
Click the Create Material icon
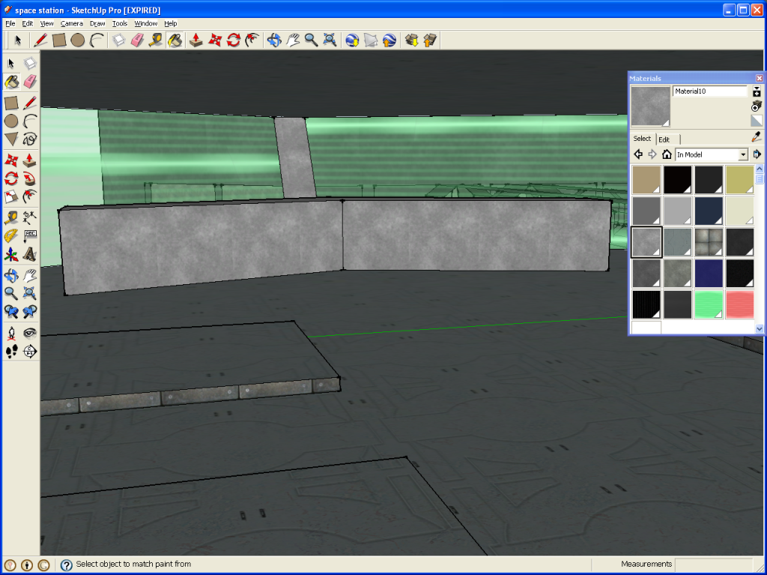(x=757, y=106)
